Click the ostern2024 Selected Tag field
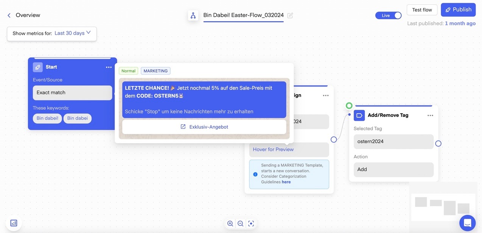Viewport: 482px width, 233px height. [x=393, y=142]
